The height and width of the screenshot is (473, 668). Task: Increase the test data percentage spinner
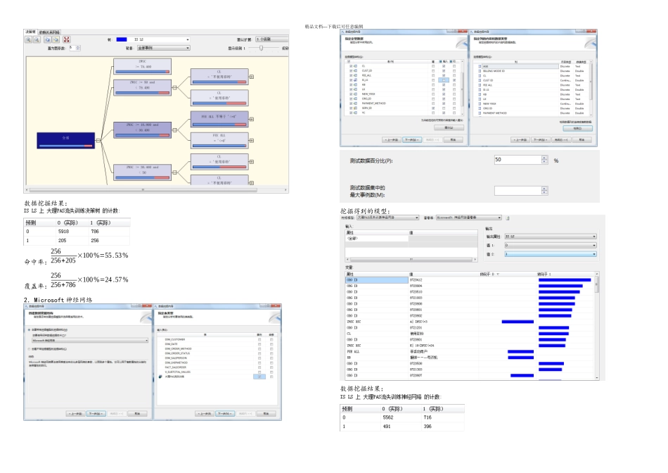[x=544, y=158]
